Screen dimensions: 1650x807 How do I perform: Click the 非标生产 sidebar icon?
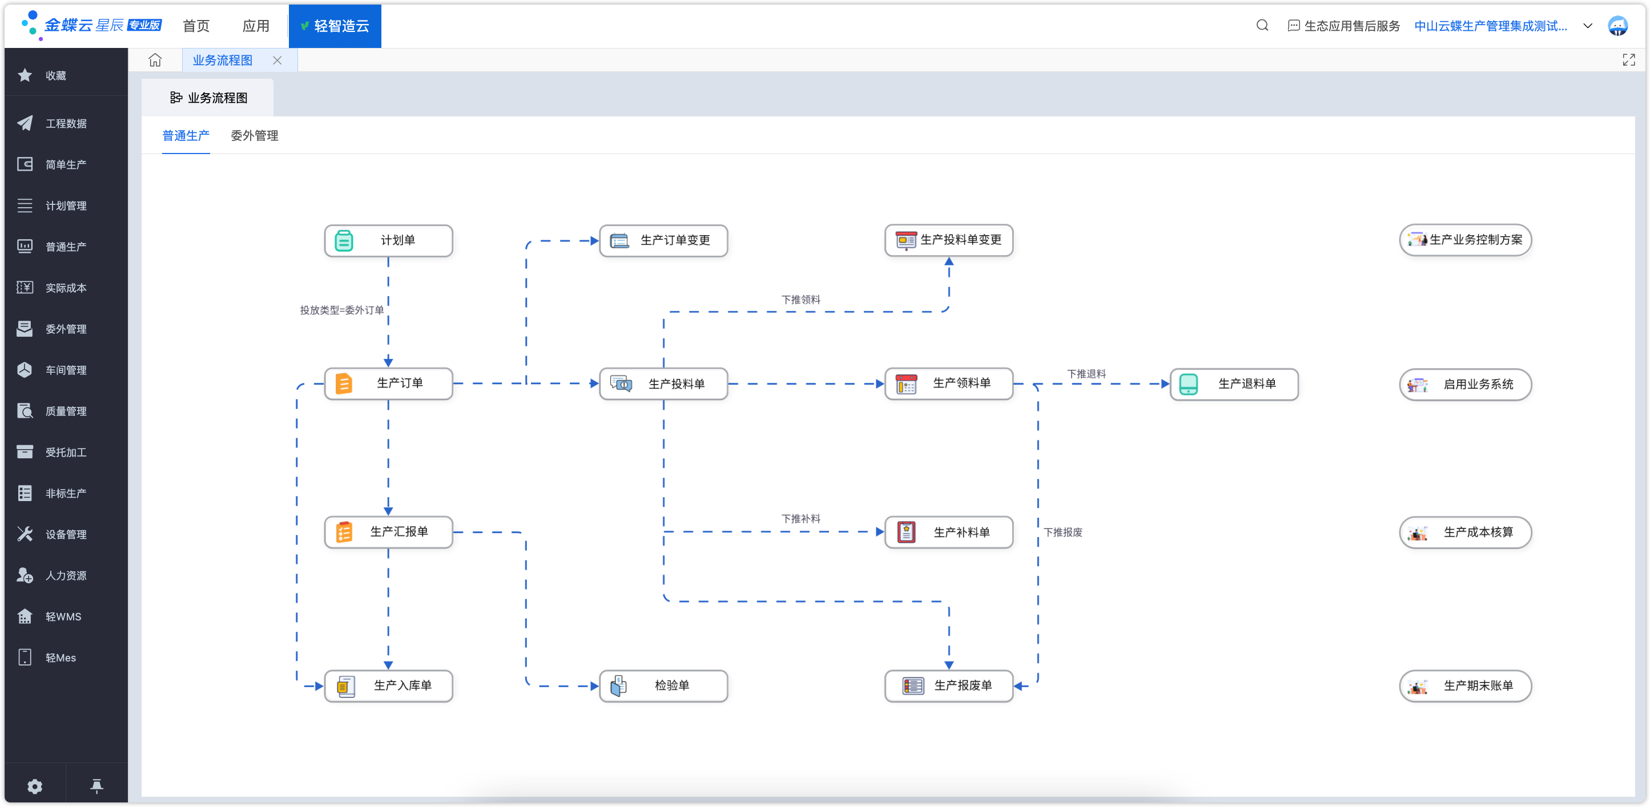click(x=25, y=493)
